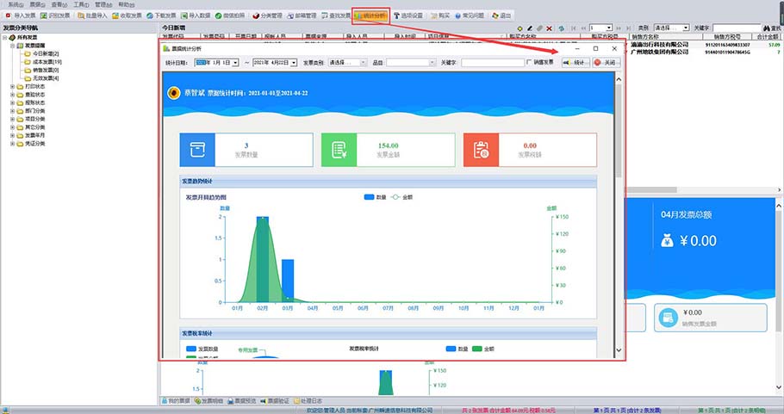
Task: Expand the 打印状态 tree node
Action: 13,86
